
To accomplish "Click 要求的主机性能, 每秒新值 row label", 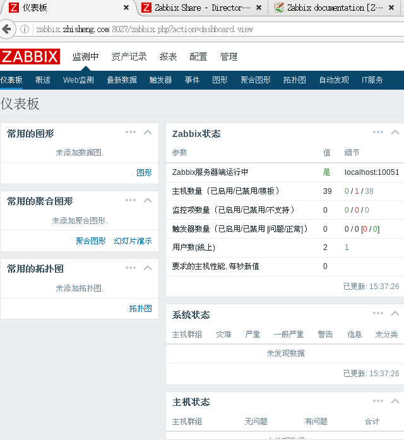I will tap(215, 266).
